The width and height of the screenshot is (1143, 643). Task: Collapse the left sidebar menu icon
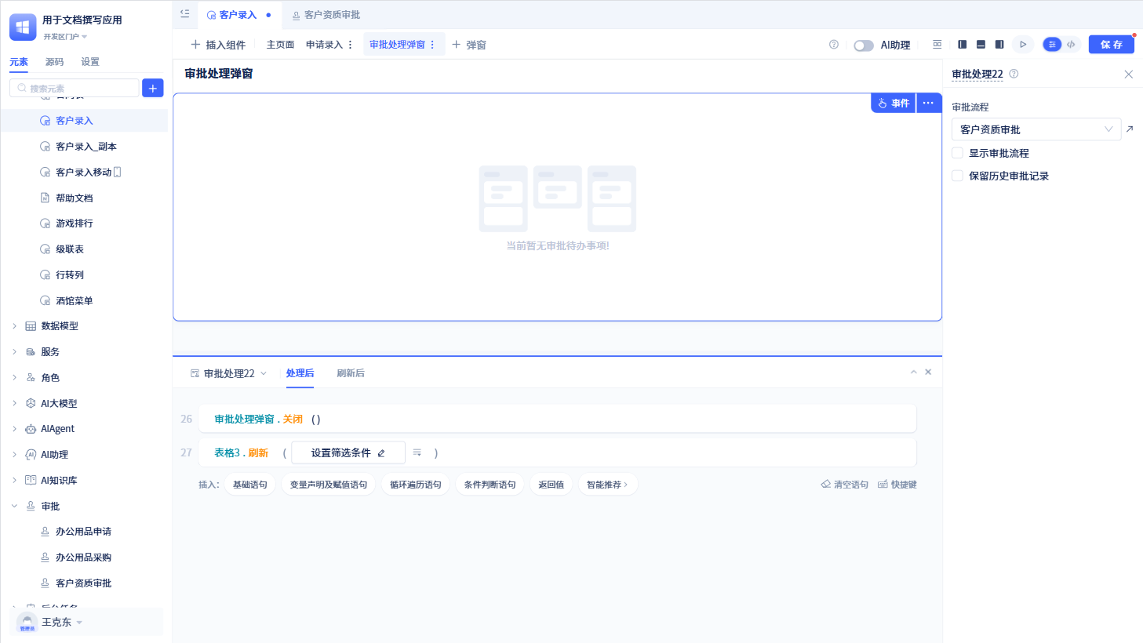pyautogui.click(x=184, y=13)
